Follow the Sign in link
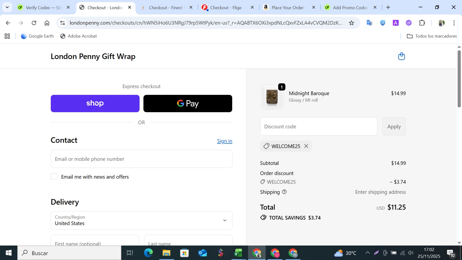Image resolution: width=462 pixels, height=260 pixels. 225,141
